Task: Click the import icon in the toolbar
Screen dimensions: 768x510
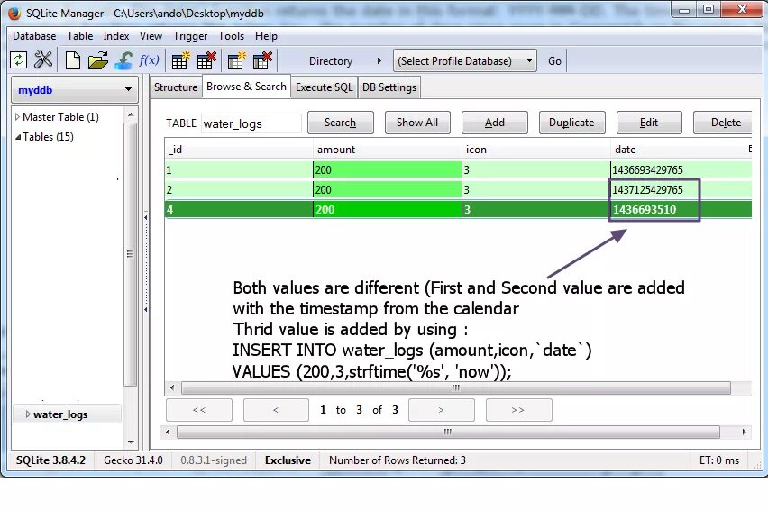Action: pos(123,60)
